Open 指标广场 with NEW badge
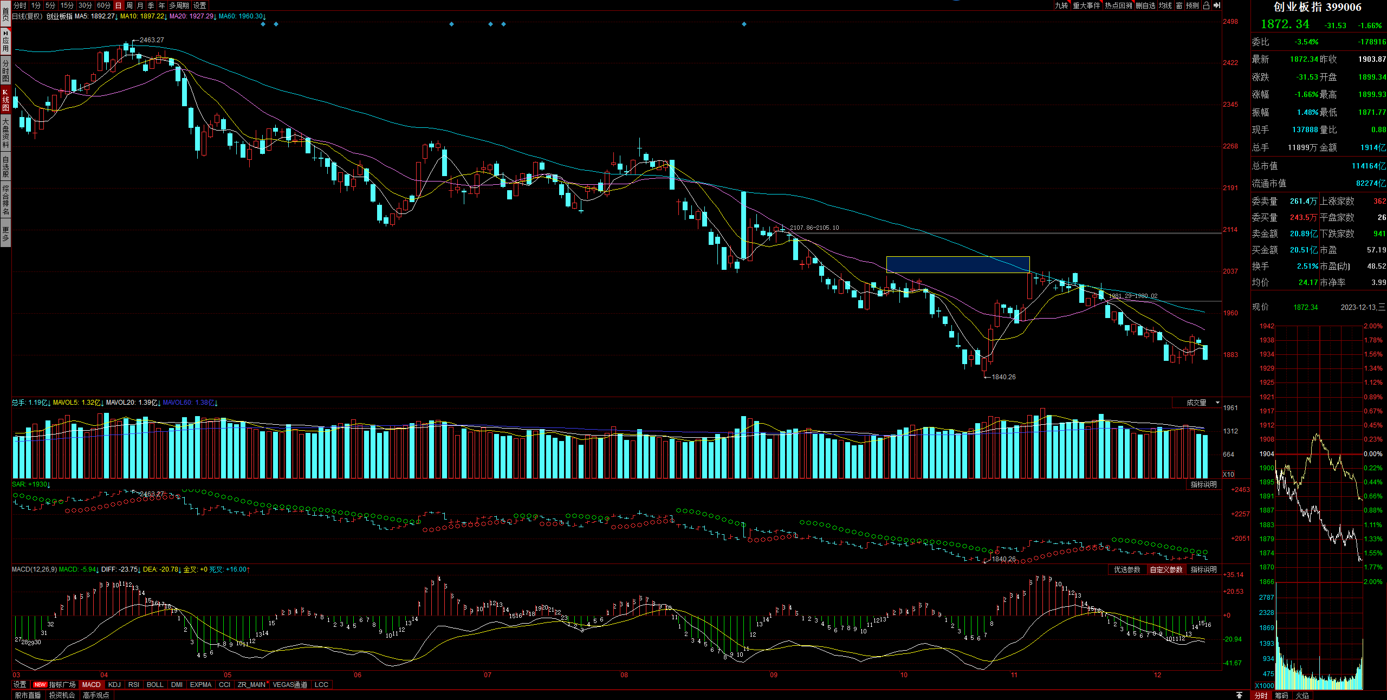 (x=55, y=685)
